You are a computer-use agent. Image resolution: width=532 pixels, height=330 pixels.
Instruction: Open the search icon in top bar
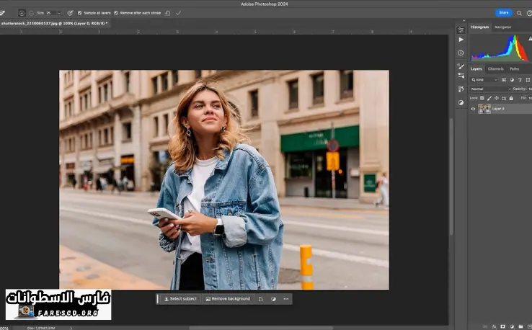[x=519, y=13]
